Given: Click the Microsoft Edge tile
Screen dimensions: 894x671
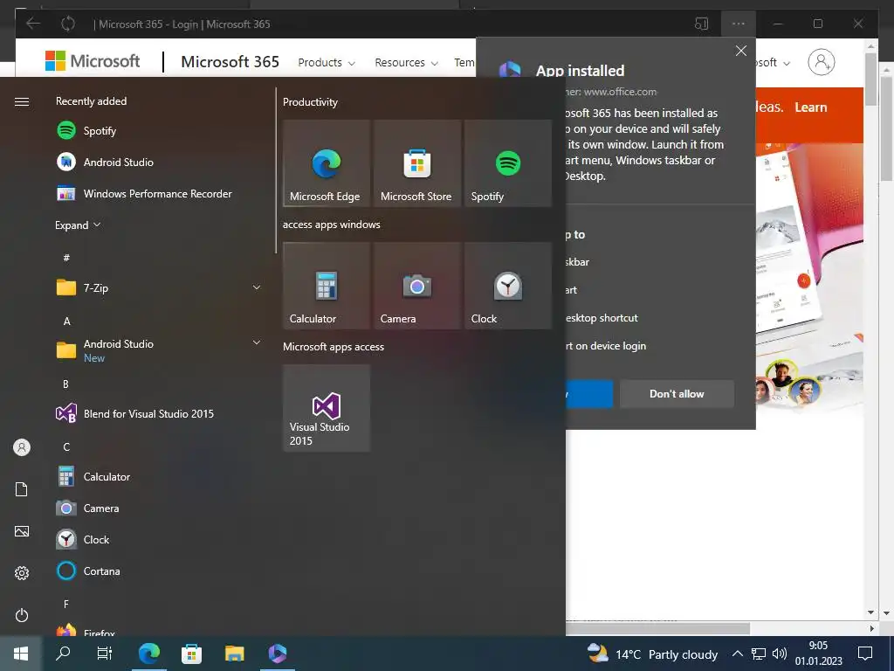Looking at the screenshot, I should (327, 163).
